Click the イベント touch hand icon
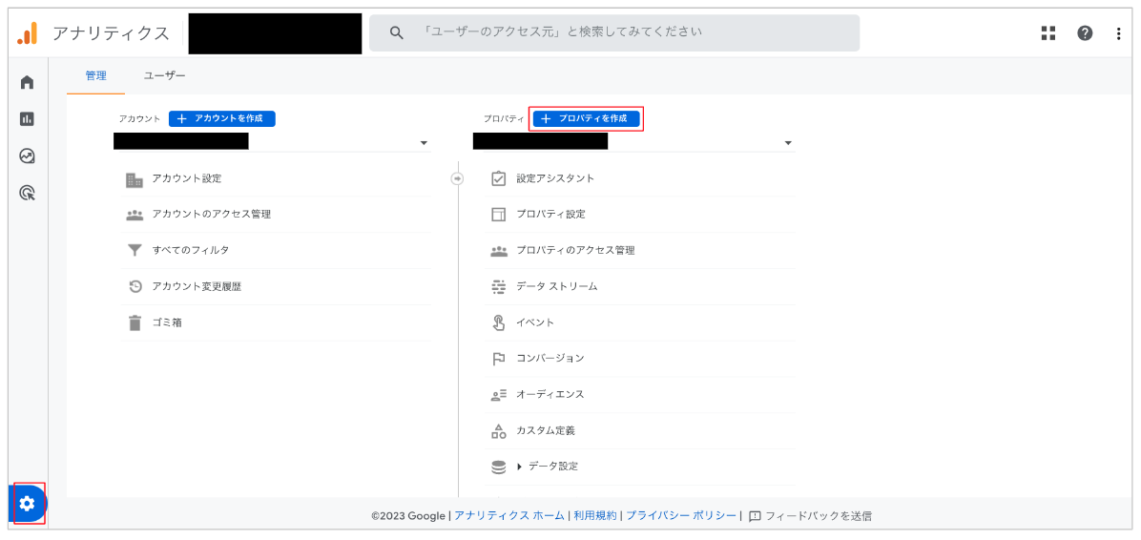 point(498,322)
